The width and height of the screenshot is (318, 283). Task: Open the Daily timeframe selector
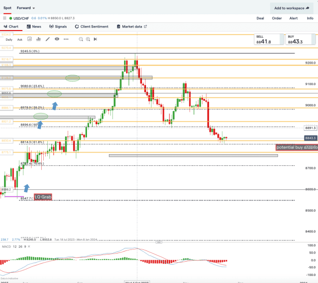click(x=9, y=40)
